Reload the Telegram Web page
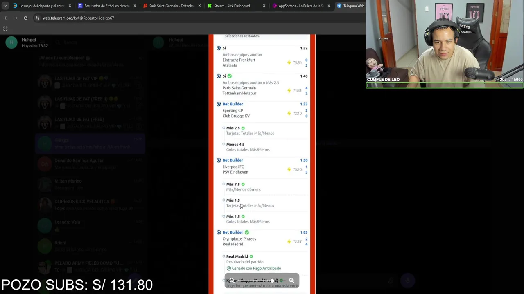Viewport: 524px width, 294px height. tap(25, 18)
